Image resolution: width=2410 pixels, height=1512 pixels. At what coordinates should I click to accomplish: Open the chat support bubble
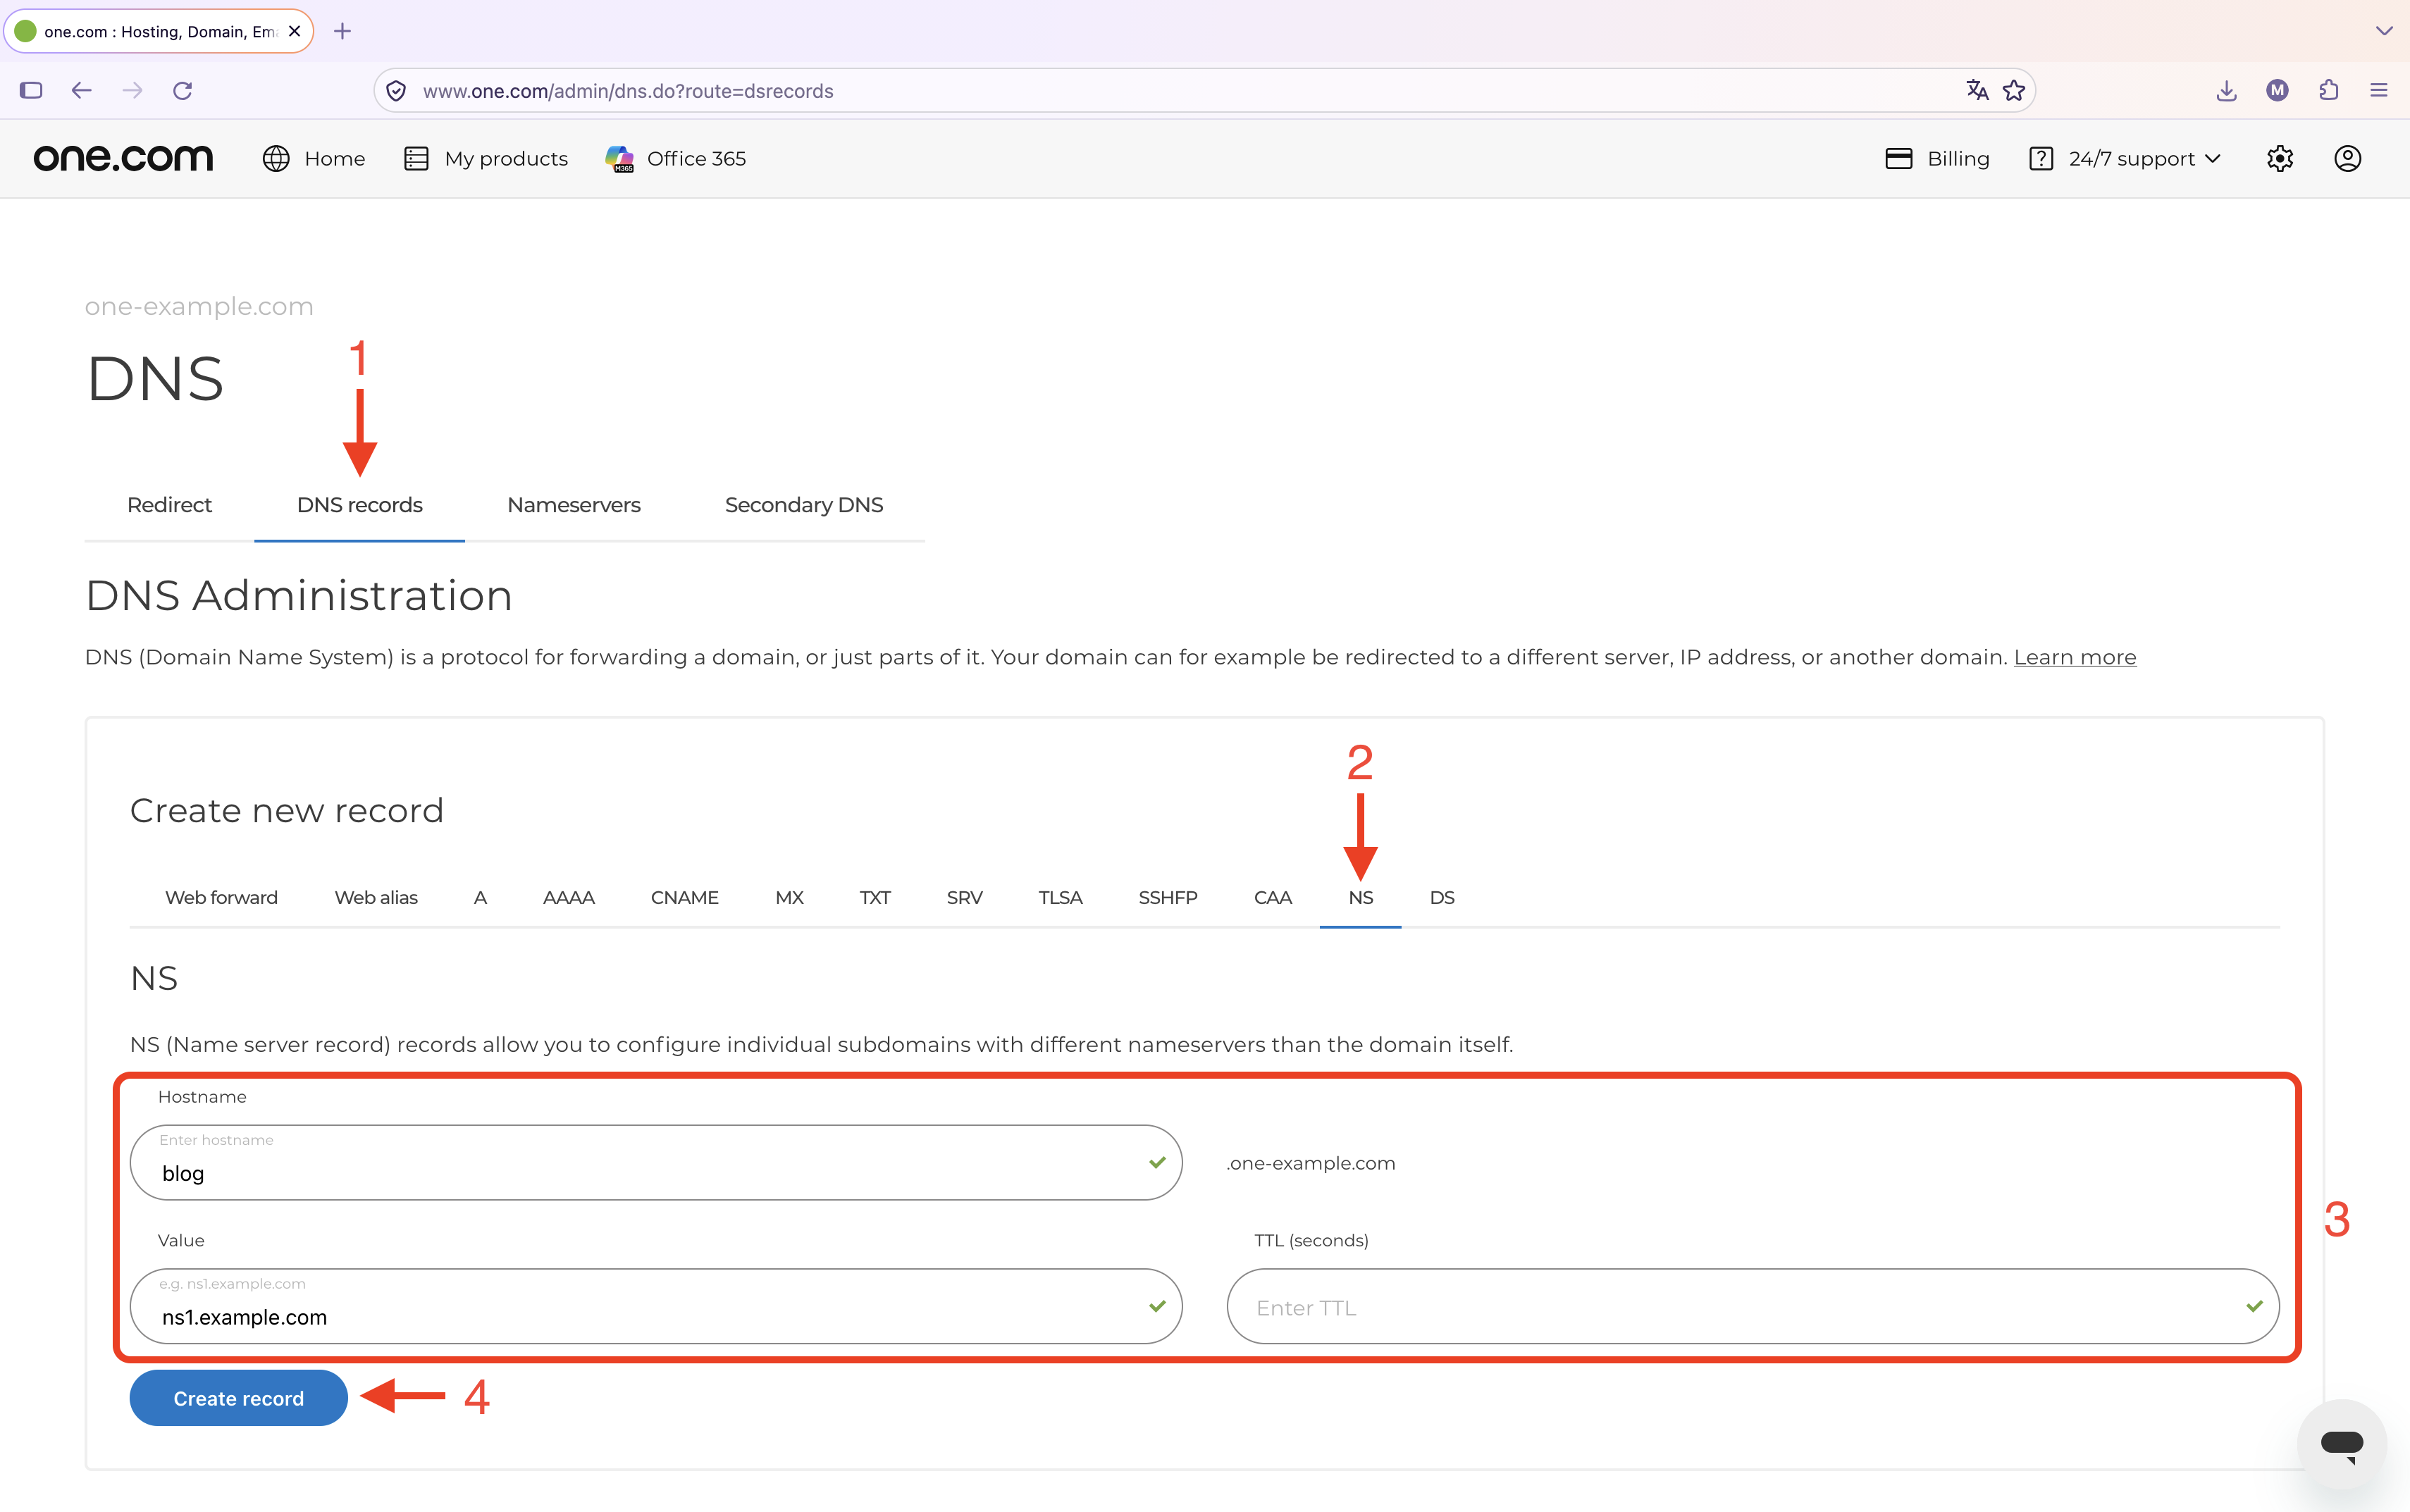point(2341,1444)
